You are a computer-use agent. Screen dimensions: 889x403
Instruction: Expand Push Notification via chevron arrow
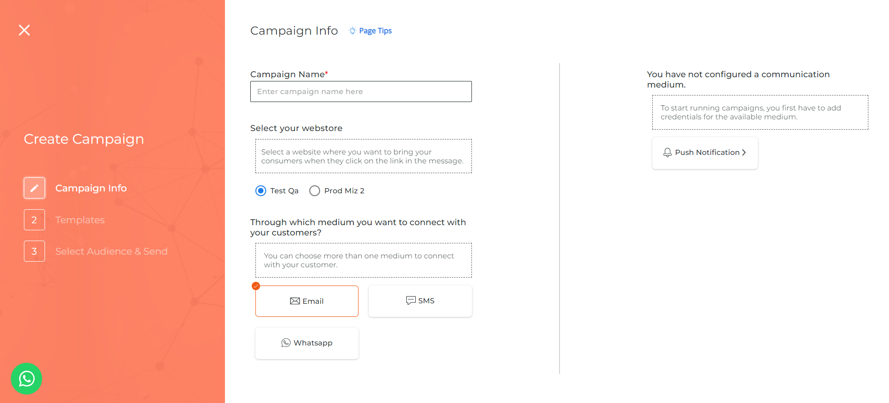tap(744, 153)
